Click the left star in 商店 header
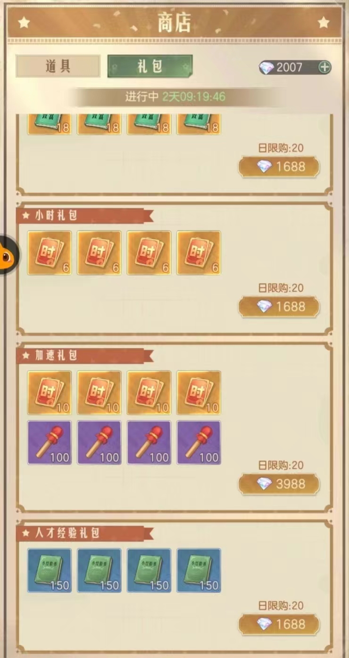 24,22
